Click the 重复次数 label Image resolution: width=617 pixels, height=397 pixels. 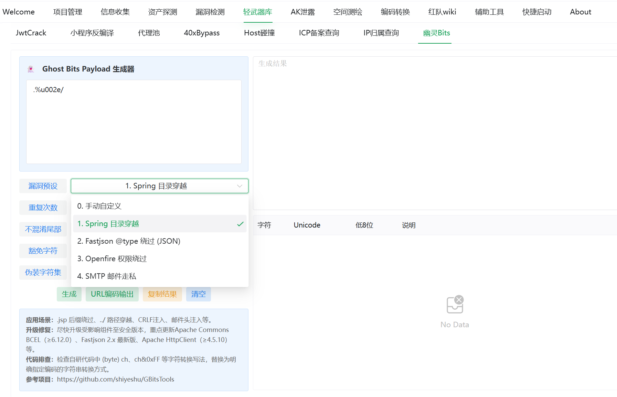tap(43, 208)
